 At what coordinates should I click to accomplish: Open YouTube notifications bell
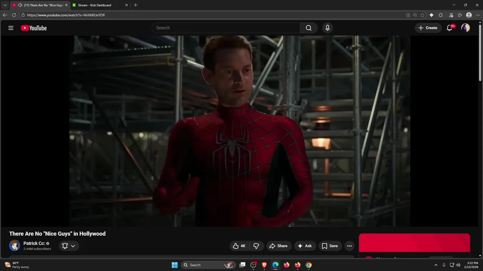449,28
